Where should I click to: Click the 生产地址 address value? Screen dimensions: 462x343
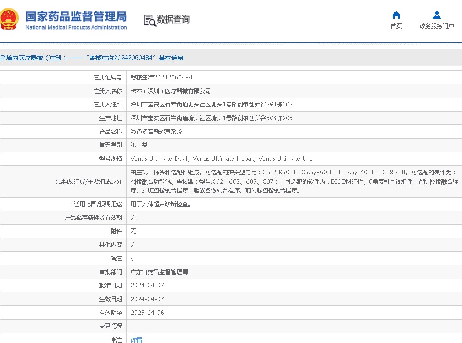click(x=211, y=118)
